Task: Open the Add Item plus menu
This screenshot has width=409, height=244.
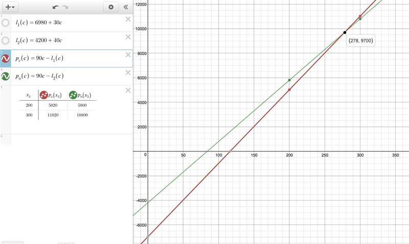Action: click(10, 7)
